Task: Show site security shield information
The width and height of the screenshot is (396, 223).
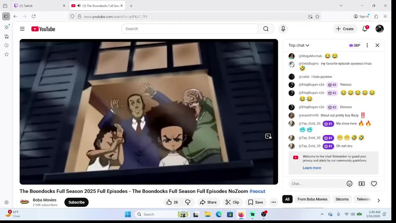Action: pos(72,17)
